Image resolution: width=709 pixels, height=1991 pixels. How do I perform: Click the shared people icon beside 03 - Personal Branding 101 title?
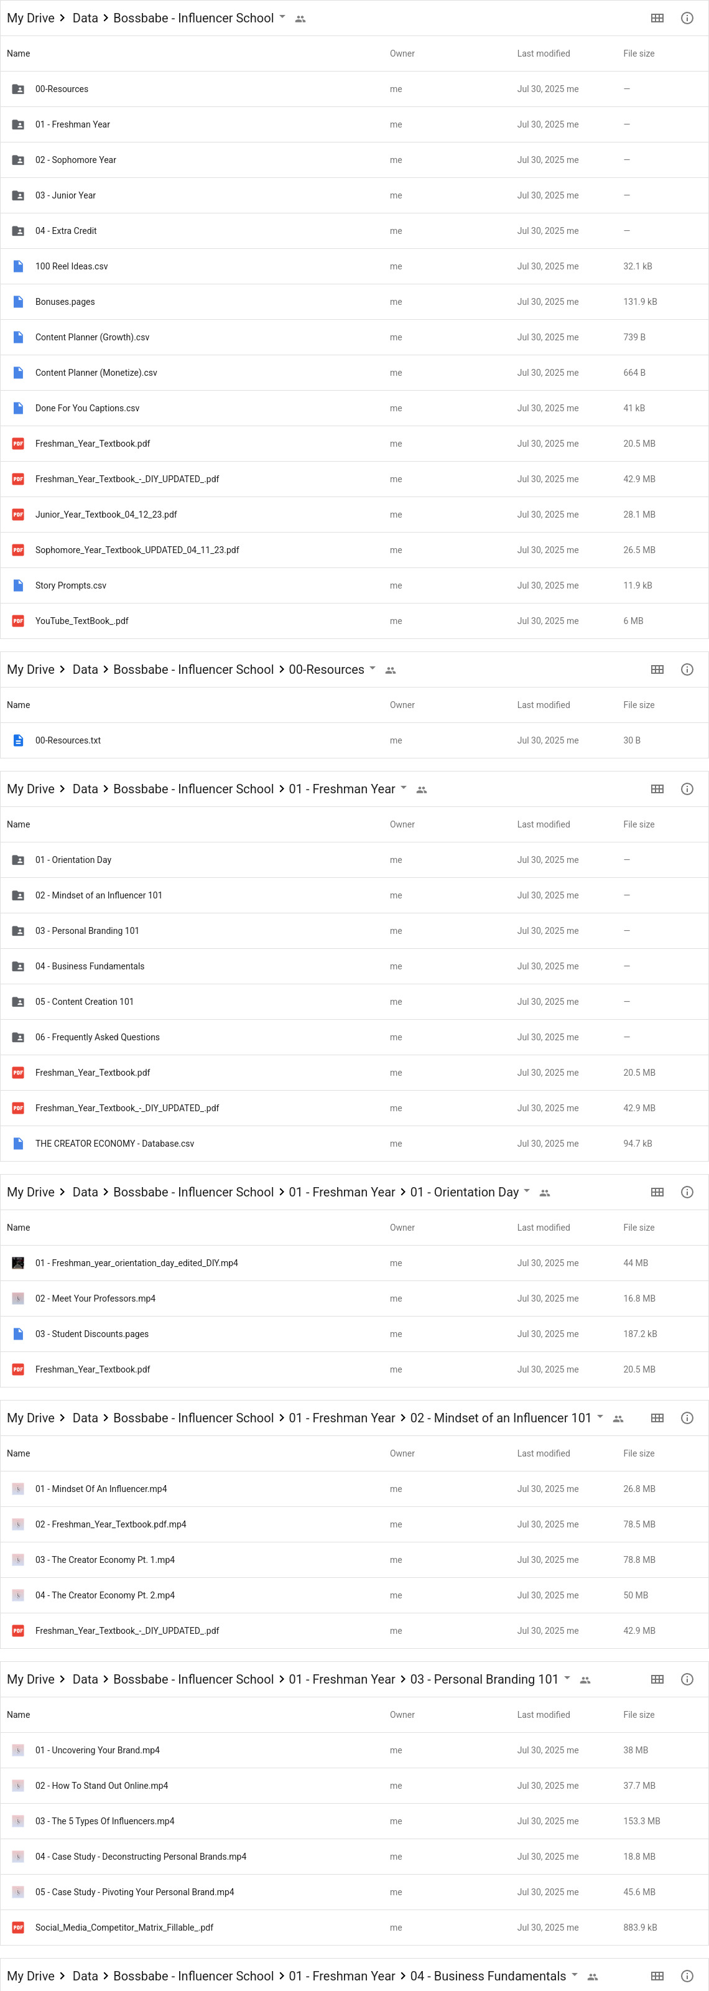pos(585,1681)
